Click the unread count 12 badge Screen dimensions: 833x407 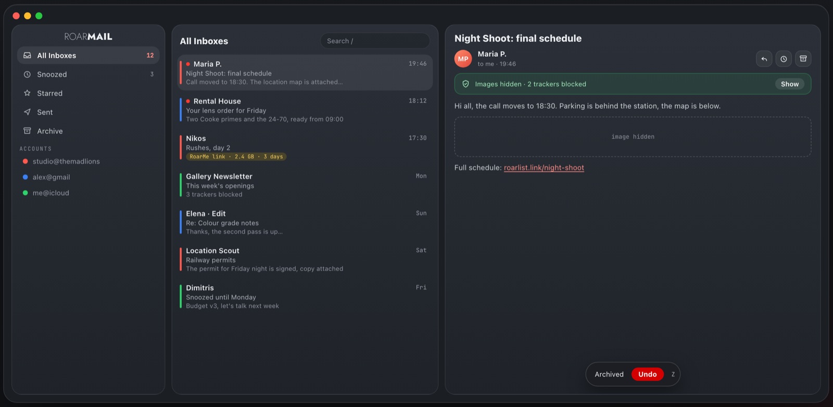(150, 55)
